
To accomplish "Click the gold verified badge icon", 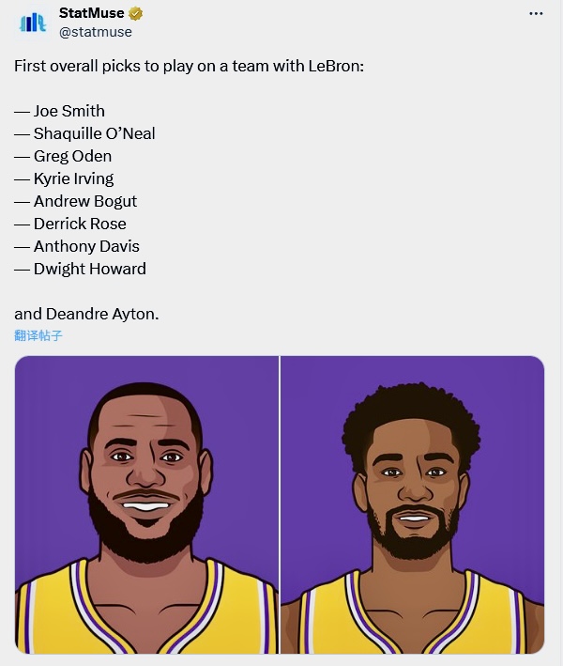I will 135,13.
